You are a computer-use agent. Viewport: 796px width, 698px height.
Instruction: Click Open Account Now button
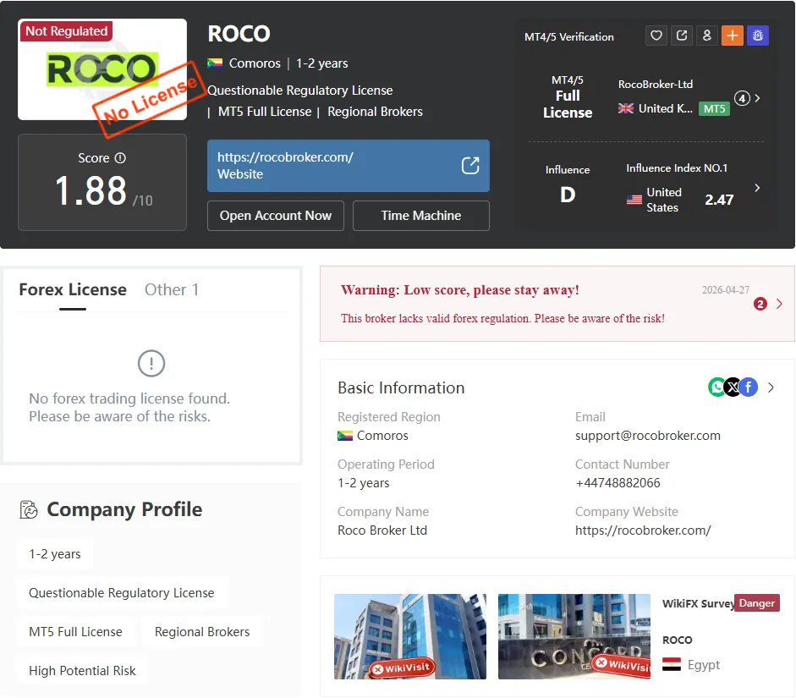tap(276, 216)
